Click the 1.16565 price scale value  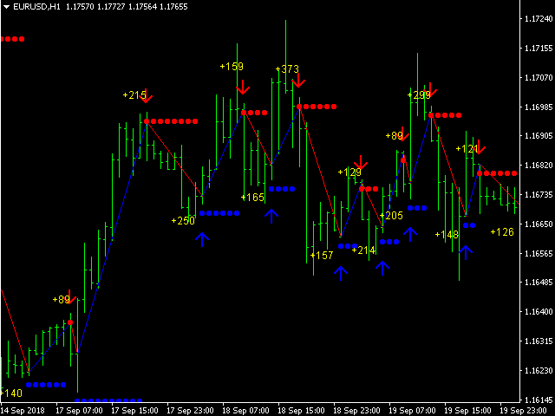tap(538, 253)
